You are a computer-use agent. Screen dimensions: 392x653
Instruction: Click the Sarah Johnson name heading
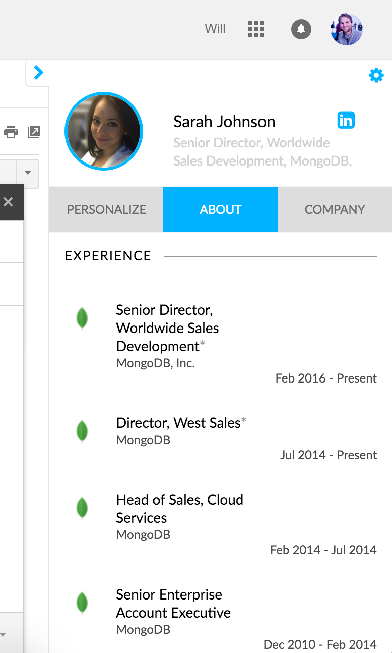coord(224,122)
